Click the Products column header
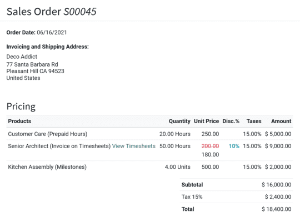 (19, 121)
